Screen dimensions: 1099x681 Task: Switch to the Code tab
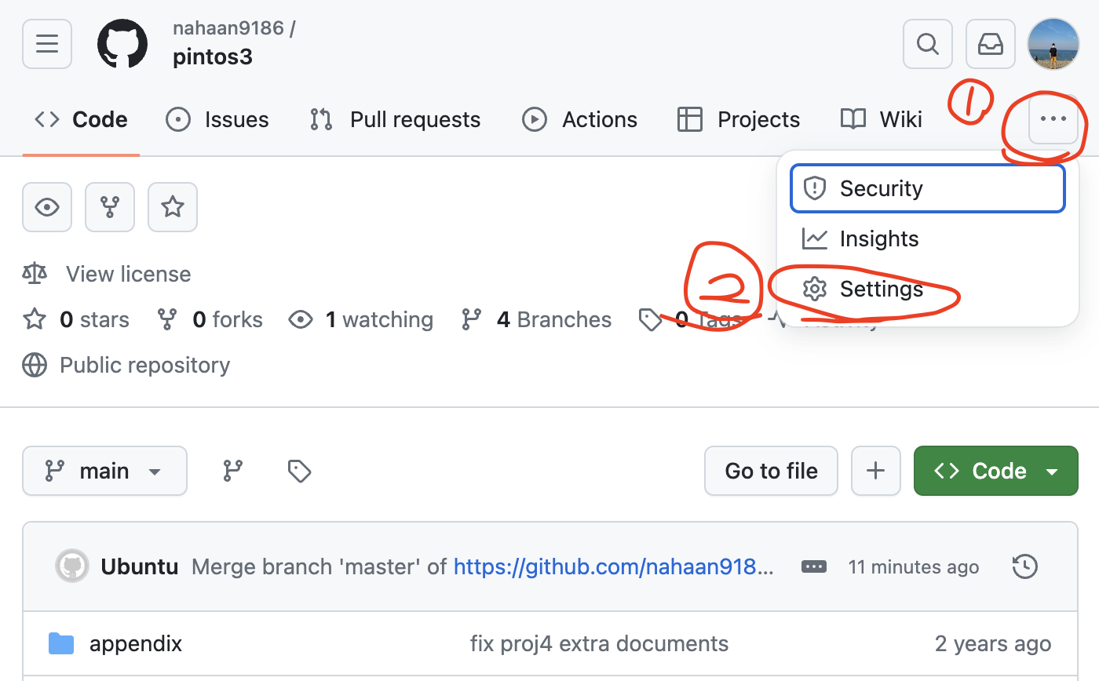[x=81, y=119]
